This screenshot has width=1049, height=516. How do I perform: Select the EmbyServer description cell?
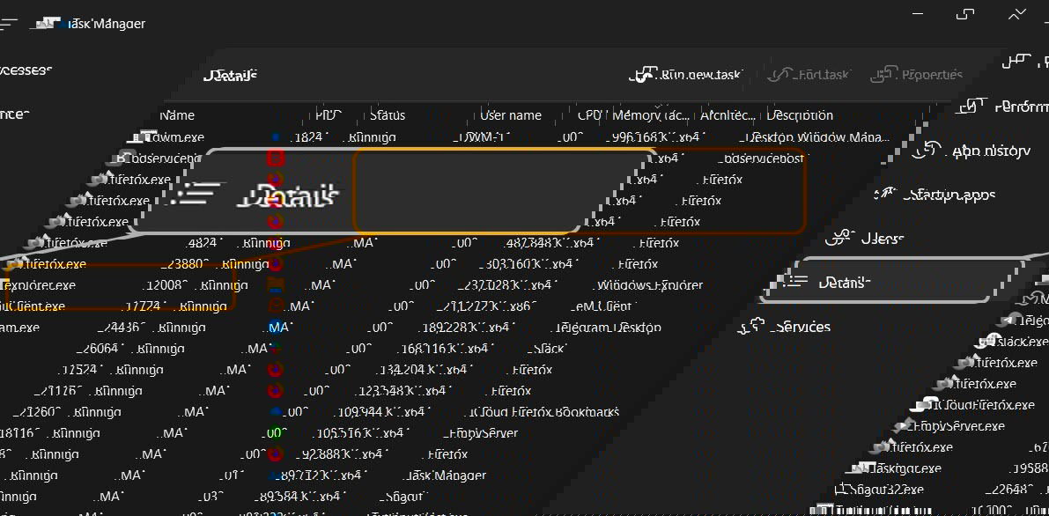(x=480, y=433)
